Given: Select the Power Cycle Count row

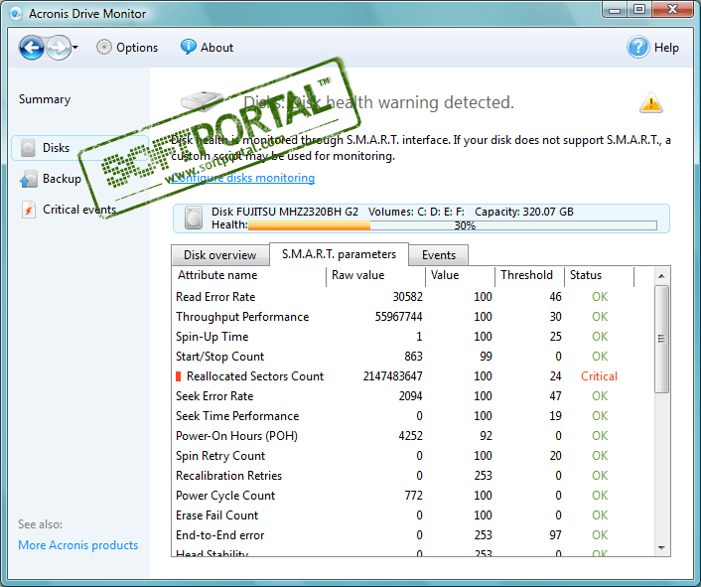Looking at the screenshot, I should click(413, 496).
